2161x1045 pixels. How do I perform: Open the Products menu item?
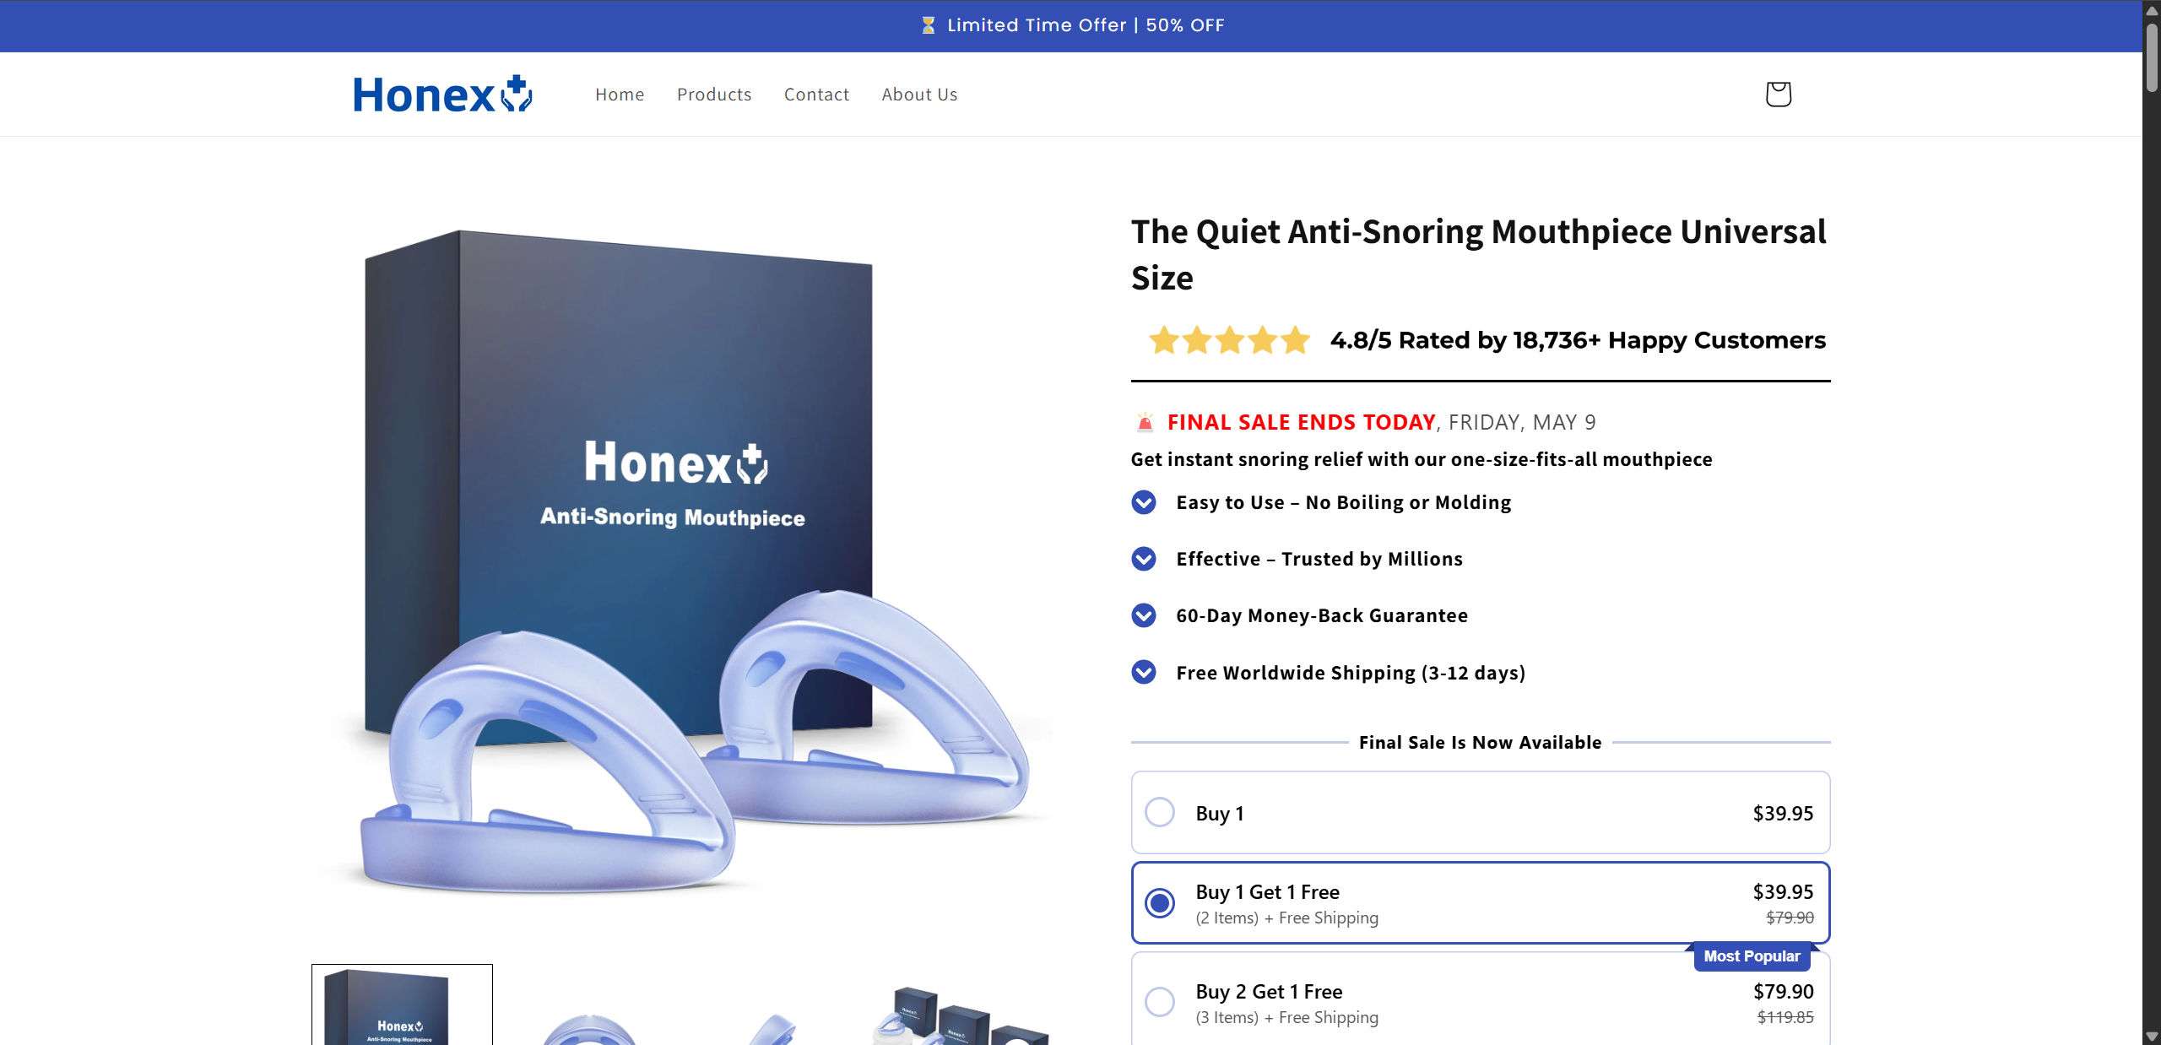(x=714, y=95)
